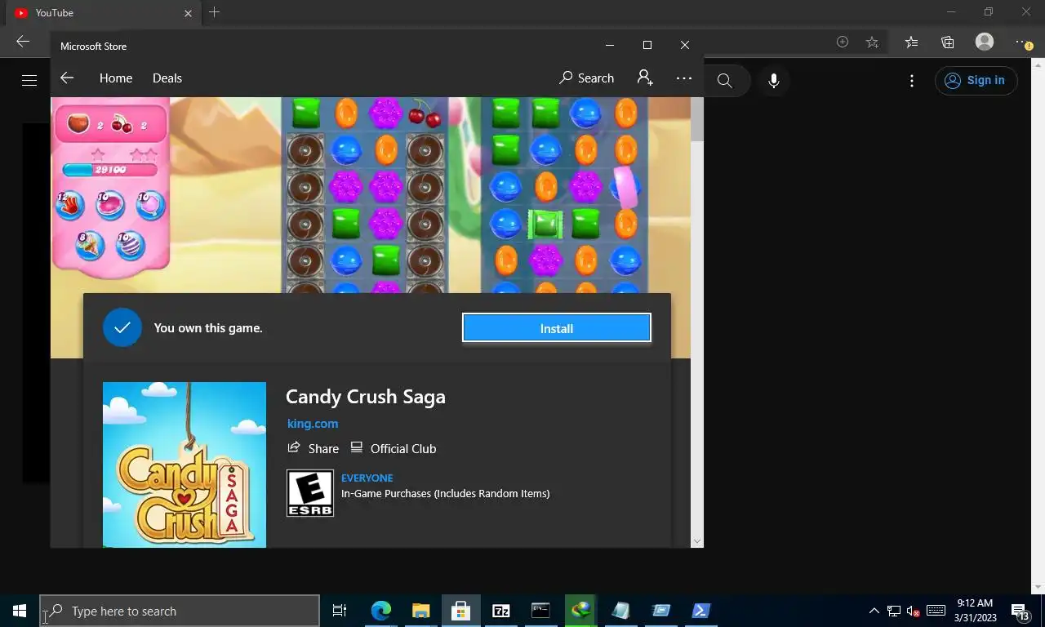
Task: Open the notification Action Center
Action: pyautogui.click(x=1021, y=611)
